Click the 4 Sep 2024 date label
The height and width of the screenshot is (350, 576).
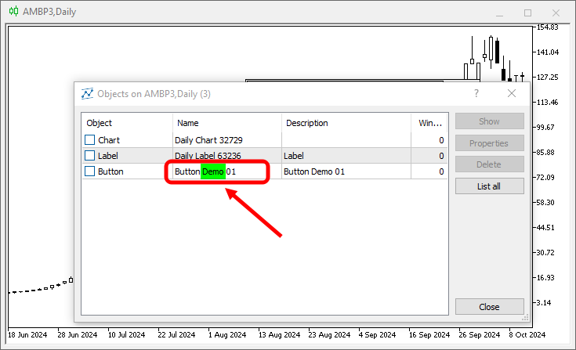[x=377, y=334]
